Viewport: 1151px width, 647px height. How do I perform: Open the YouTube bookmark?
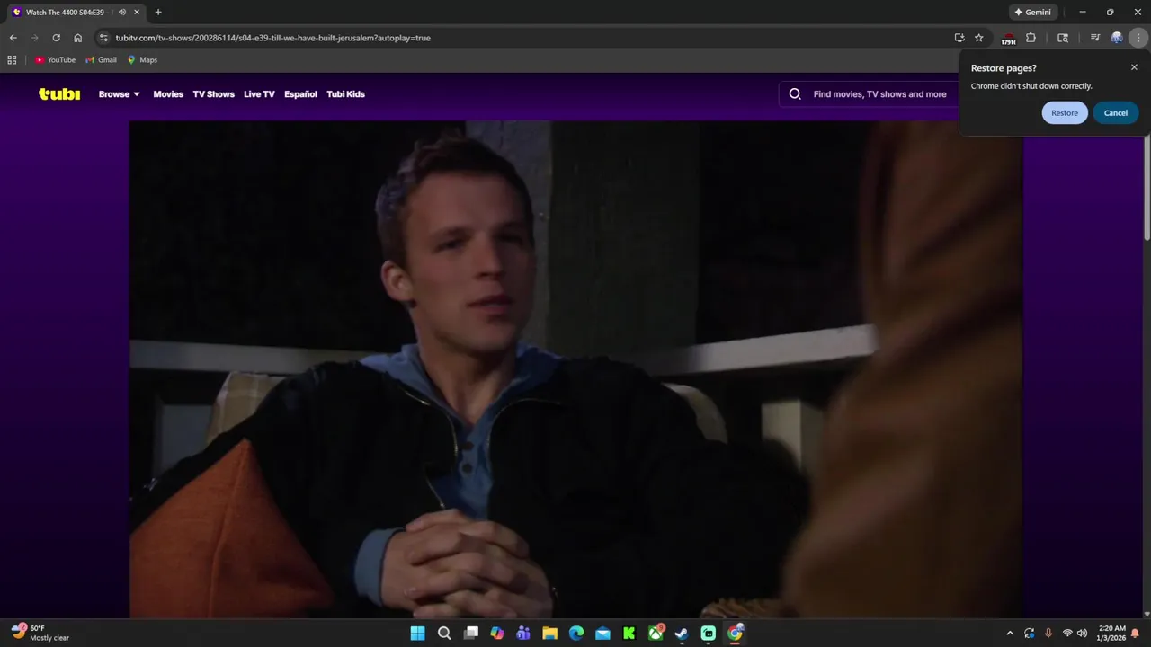[55, 60]
